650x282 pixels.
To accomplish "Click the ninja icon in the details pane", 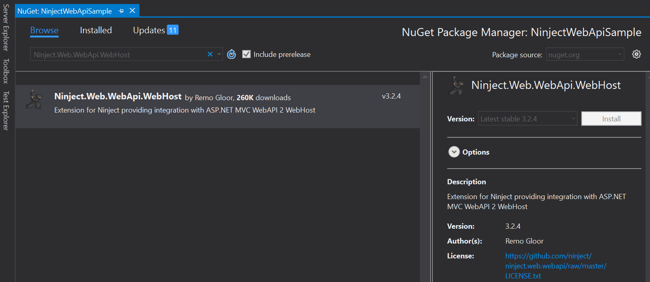I will [456, 86].
